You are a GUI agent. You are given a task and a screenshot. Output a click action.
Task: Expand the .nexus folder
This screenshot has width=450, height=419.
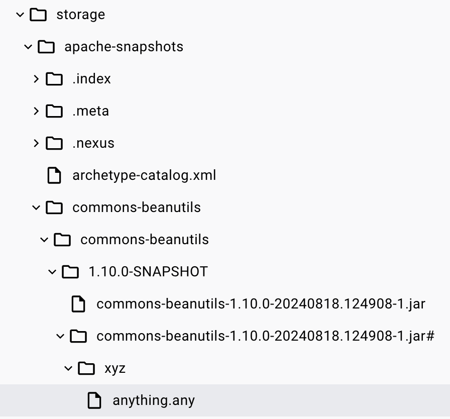tap(36, 143)
